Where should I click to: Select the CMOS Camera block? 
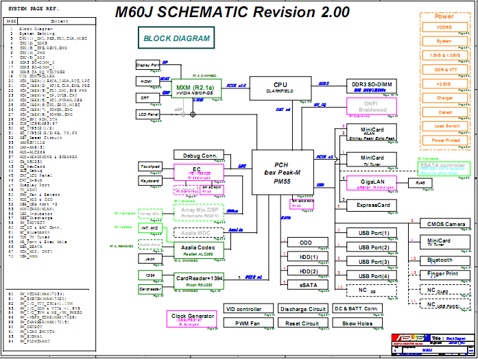pos(445,223)
